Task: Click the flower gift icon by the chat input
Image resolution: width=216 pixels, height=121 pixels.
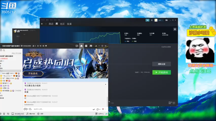Action: tap(103, 109)
